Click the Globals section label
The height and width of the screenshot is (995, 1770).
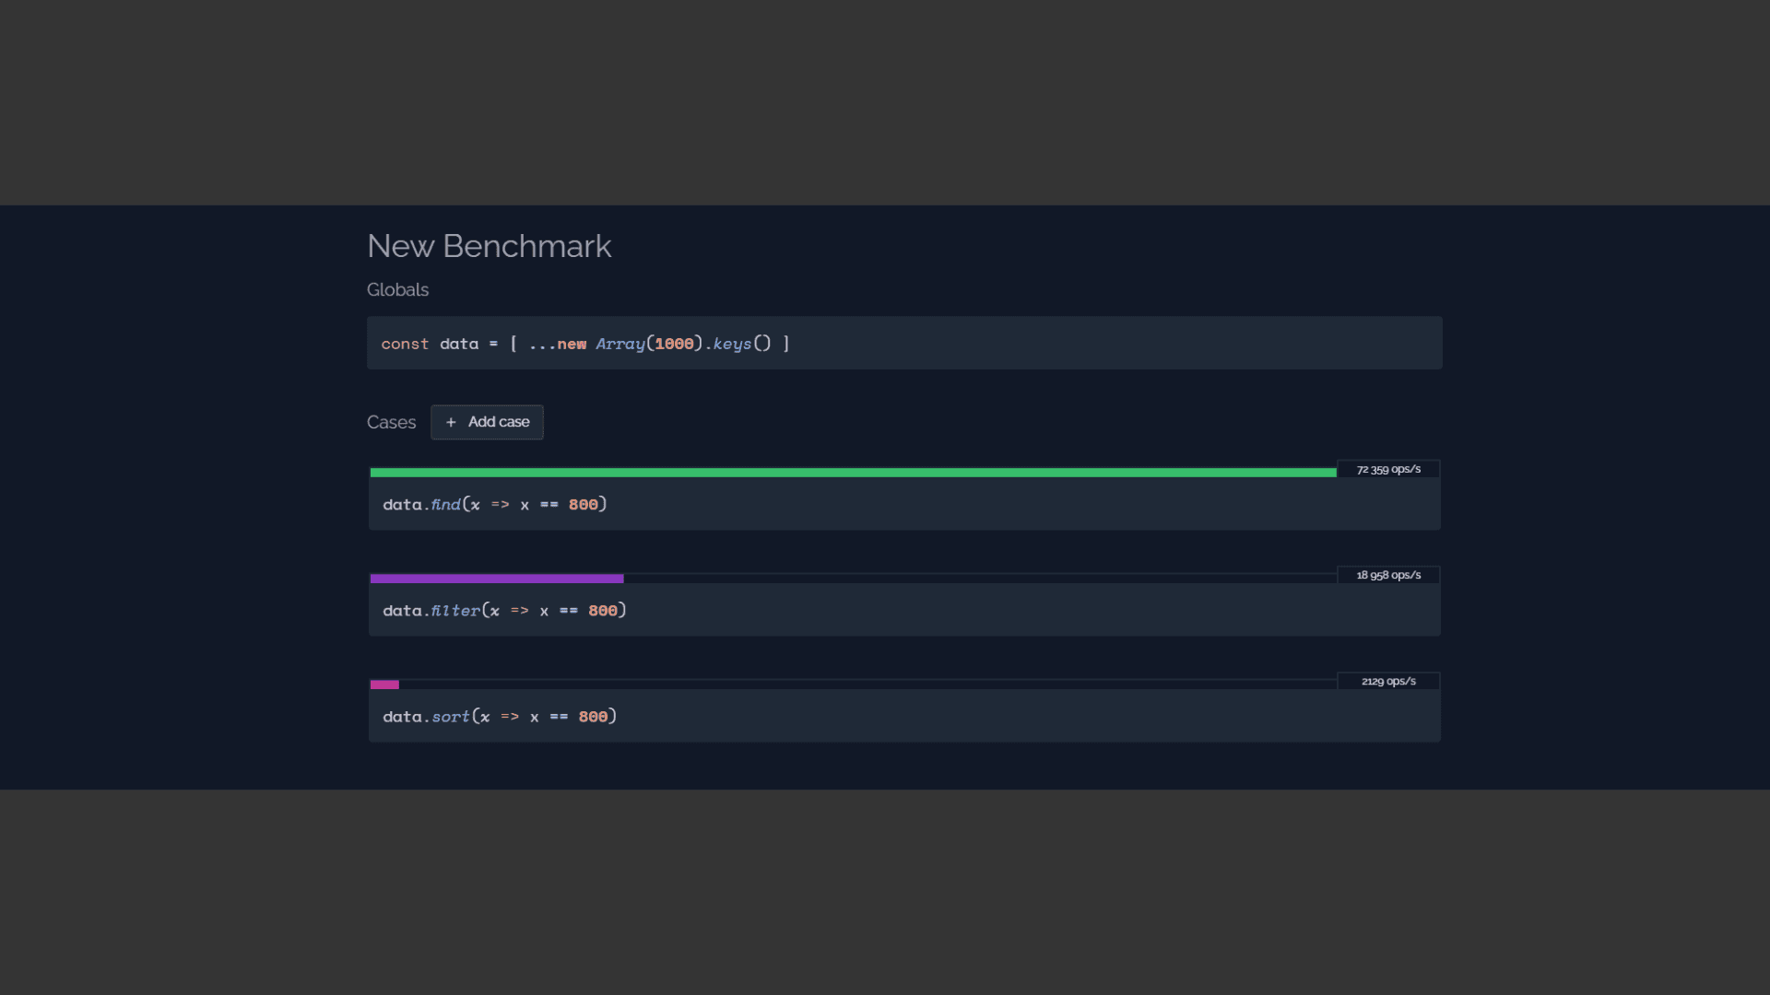click(x=397, y=289)
